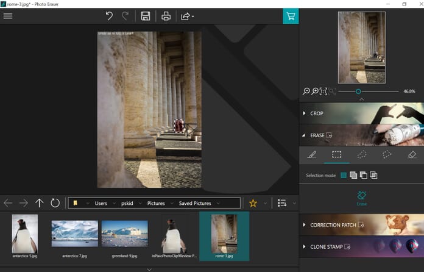Expand the CLONE STAMP section
This screenshot has width=424, height=272.
click(304, 246)
